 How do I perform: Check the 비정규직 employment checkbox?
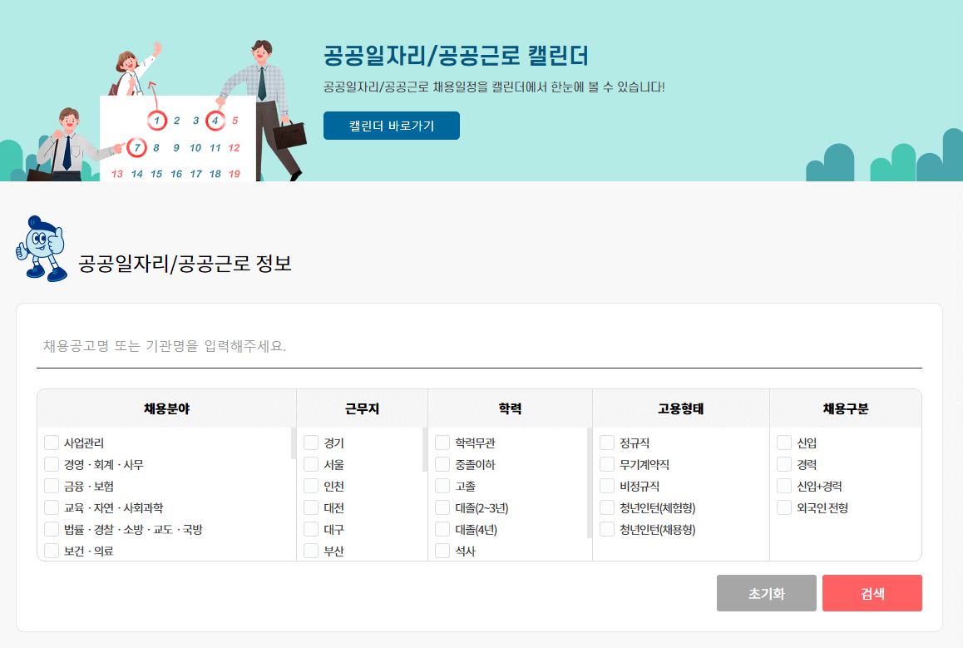pos(606,486)
